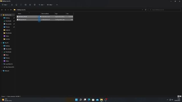Expand New Volume (D:) chevron
The image size is (182, 102).
2,67
